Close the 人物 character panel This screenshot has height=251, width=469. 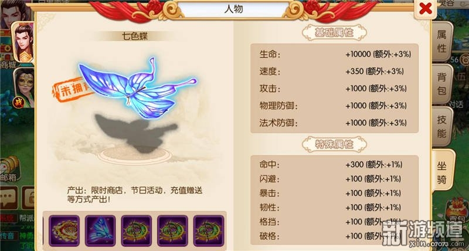pos(426,9)
